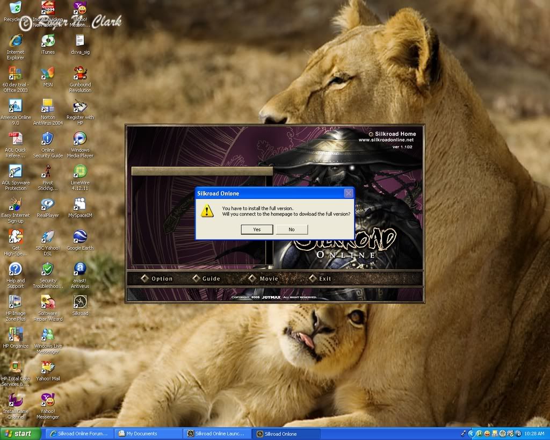550x440 pixels.
Task: Select the dxva_sig file icon
Action: (x=80, y=44)
